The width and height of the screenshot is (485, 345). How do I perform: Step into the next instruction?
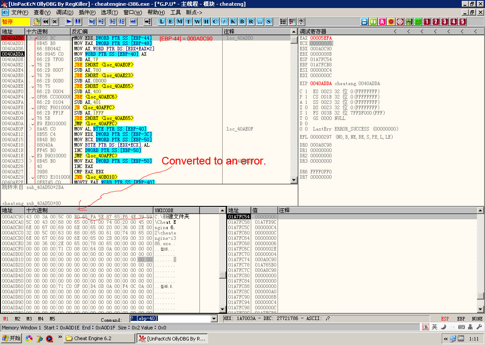coord(92,21)
